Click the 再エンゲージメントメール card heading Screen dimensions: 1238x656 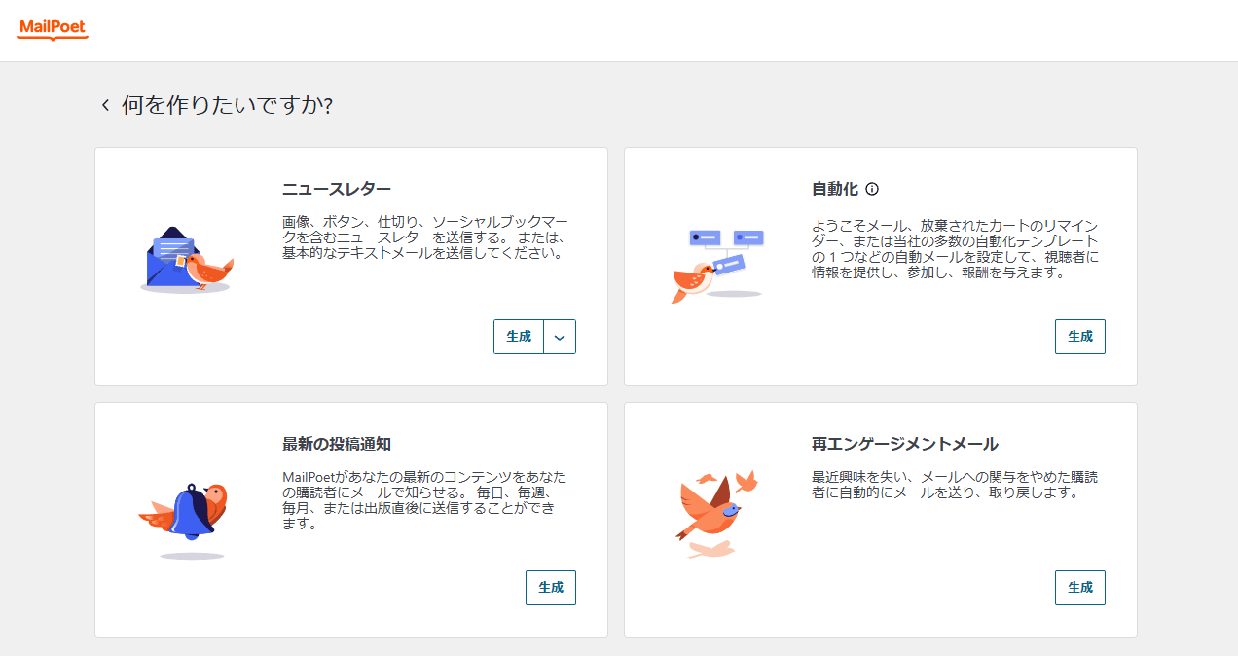coord(905,444)
